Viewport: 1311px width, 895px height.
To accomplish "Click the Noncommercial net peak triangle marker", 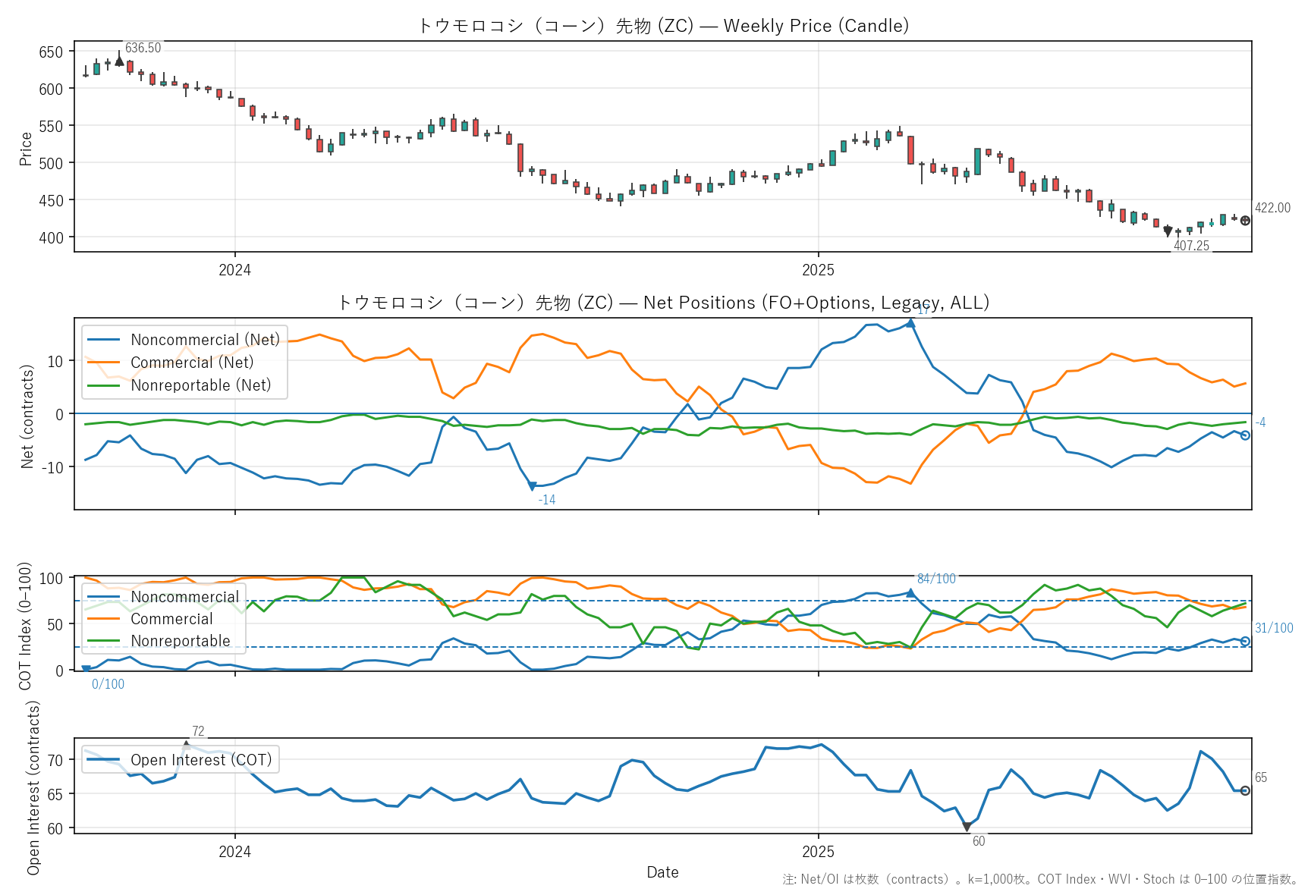I will (910, 323).
